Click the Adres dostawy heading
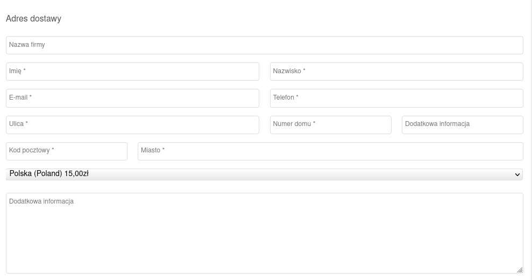 point(33,19)
